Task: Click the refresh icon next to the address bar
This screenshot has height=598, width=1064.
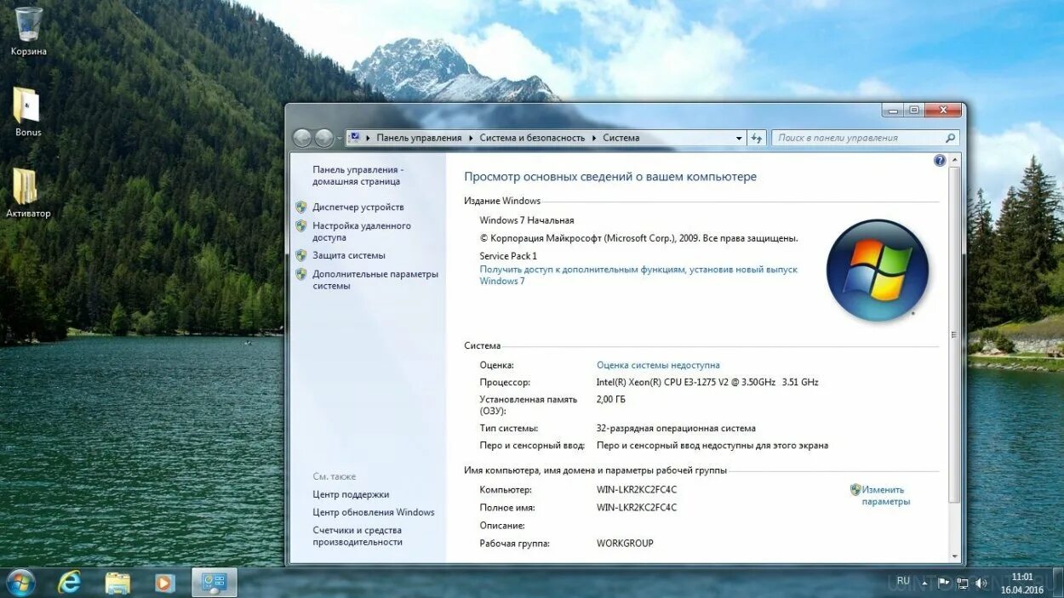Action: [x=757, y=137]
